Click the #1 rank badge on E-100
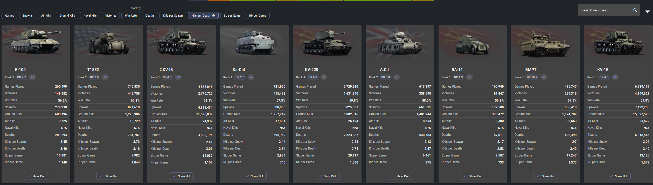The width and height of the screenshot is (653, 185). click(32, 77)
